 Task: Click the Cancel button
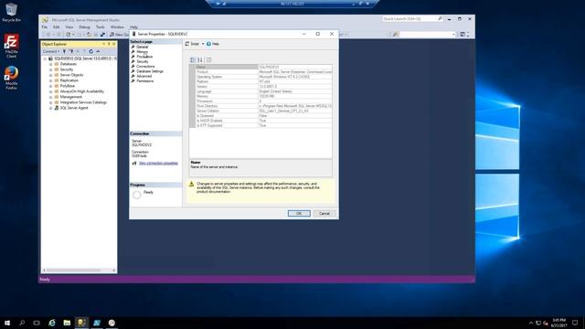point(324,213)
